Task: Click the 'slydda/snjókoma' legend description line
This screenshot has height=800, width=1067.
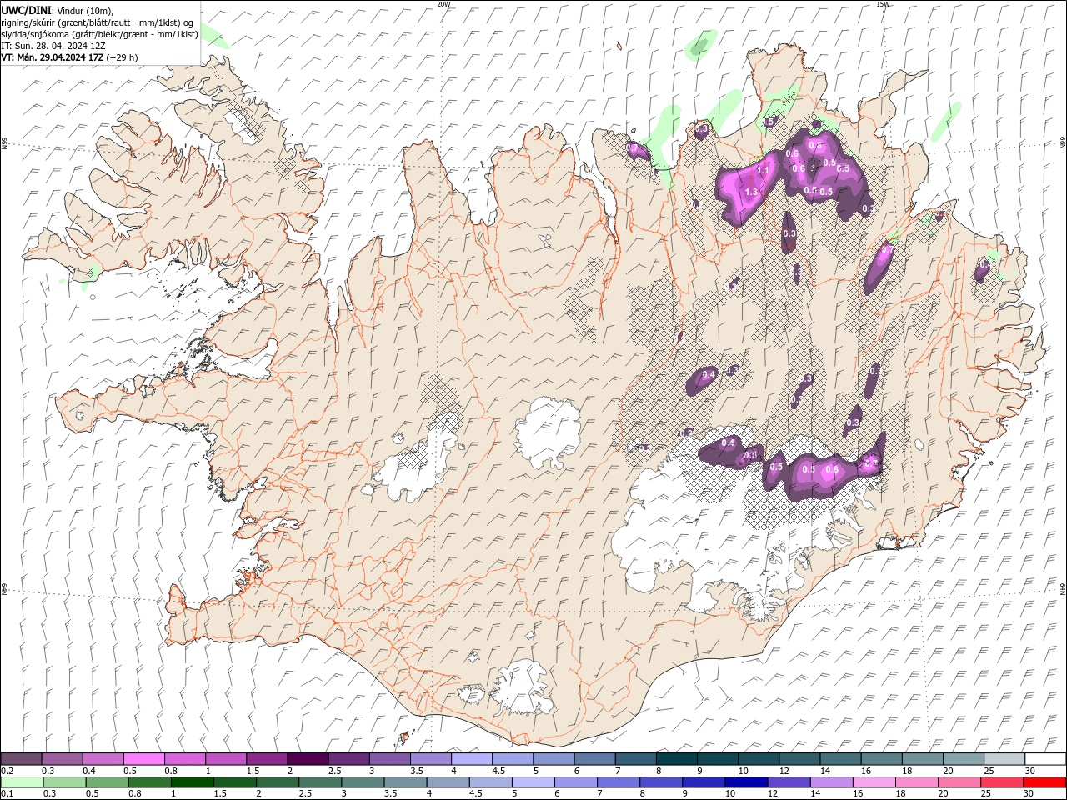Action: pyautogui.click(x=99, y=34)
